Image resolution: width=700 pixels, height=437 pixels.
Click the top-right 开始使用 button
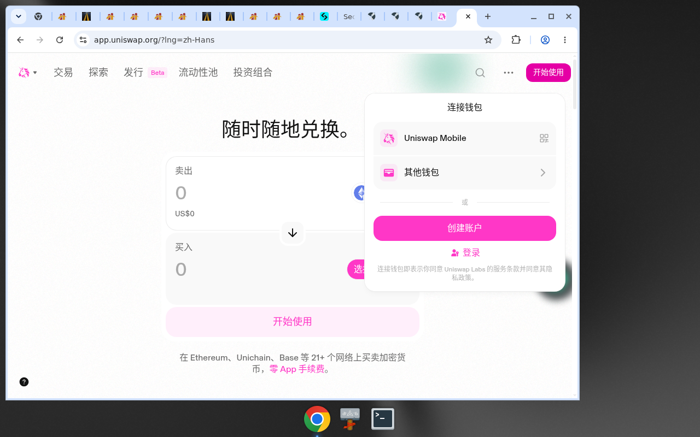549,73
